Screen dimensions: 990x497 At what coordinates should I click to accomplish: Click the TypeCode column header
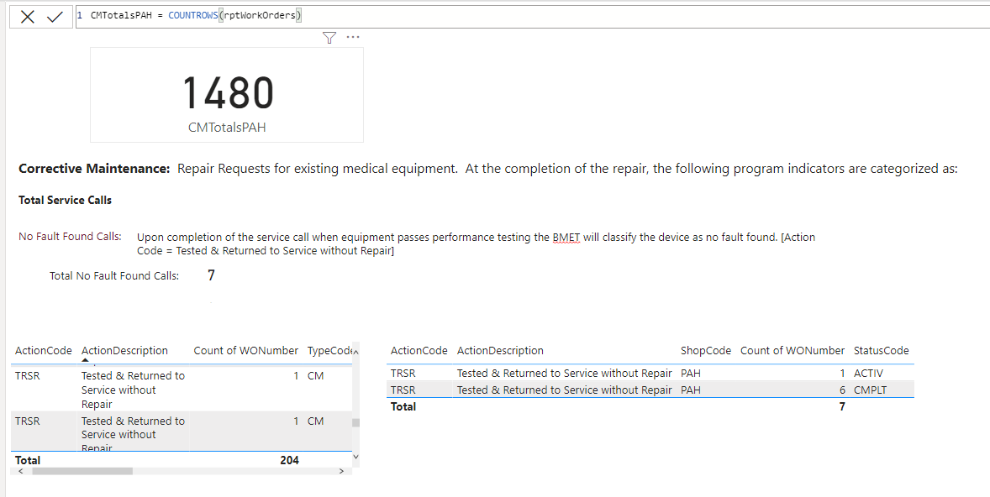[329, 351]
